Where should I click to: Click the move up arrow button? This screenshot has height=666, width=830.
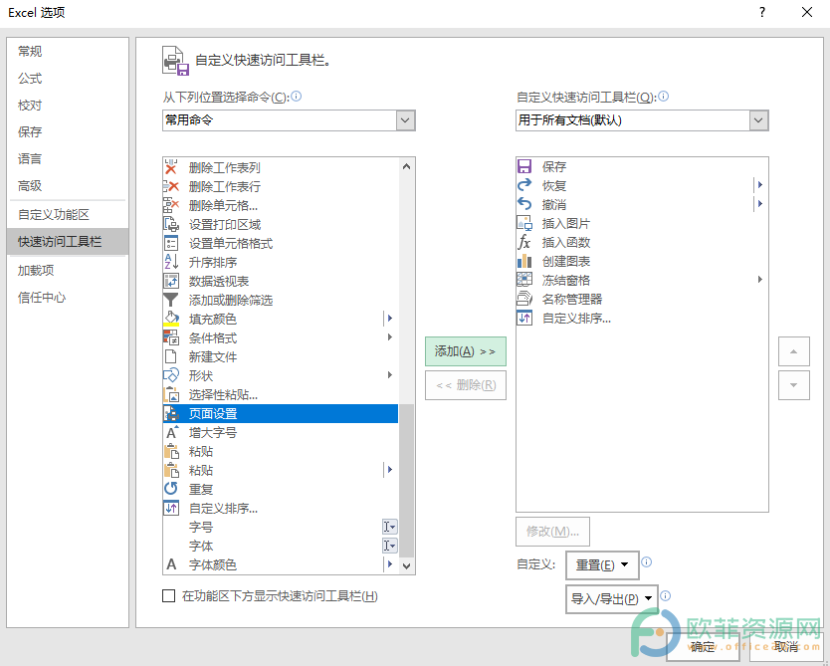pyautogui.click(x=793, y=351)
